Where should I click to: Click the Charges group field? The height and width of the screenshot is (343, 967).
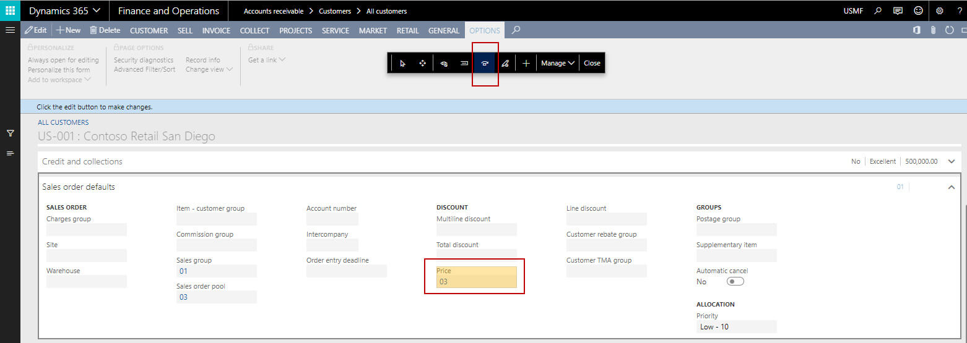(x=87, y=230)
